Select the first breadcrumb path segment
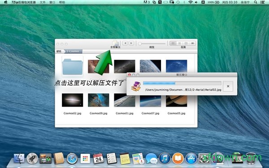 (x=59, y=51)
